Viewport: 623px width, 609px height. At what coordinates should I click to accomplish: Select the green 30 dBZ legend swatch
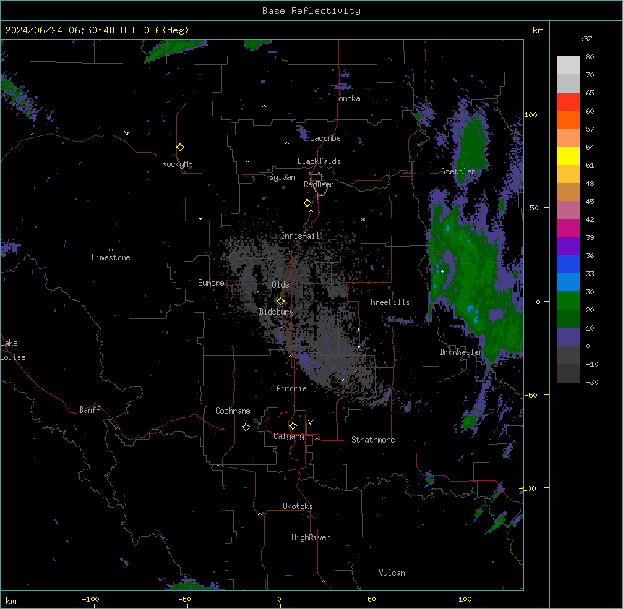coord(568,301)
